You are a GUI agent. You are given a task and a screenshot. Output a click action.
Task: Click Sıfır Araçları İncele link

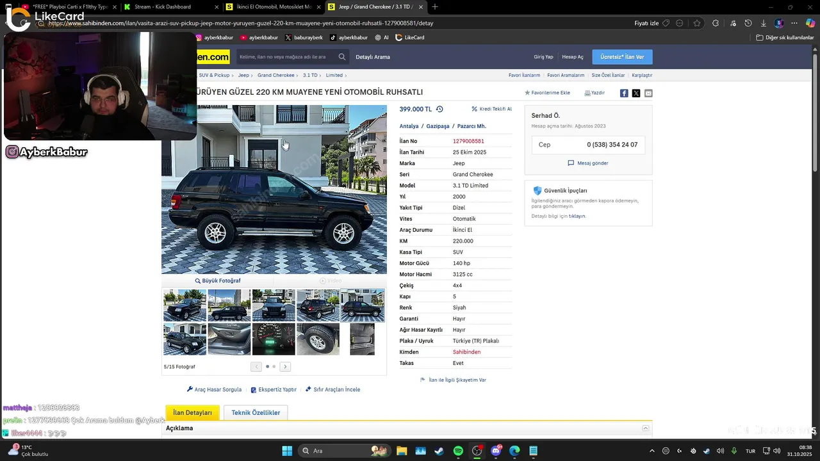pyautogui.click(x=332, y=389)
